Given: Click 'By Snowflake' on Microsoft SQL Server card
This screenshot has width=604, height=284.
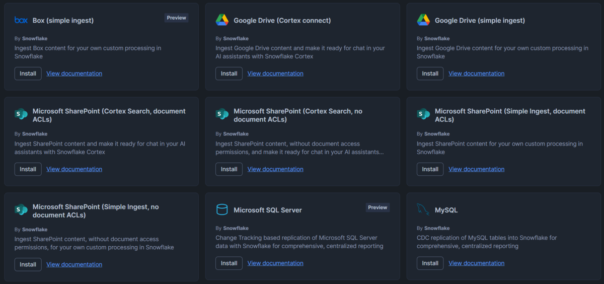Looking at the screenshot, I should (x=233, y=228).
